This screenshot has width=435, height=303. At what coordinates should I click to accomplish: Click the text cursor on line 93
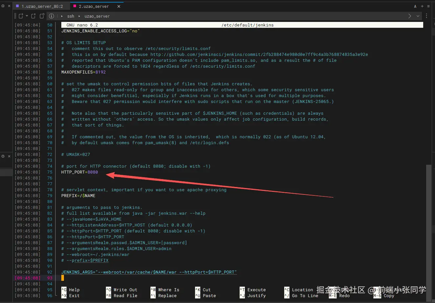63,278
